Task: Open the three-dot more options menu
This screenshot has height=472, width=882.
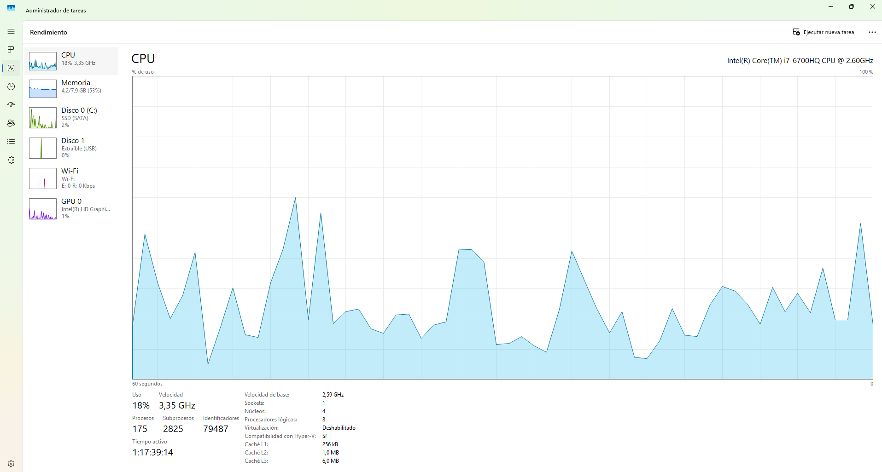Action: (872, 32)
